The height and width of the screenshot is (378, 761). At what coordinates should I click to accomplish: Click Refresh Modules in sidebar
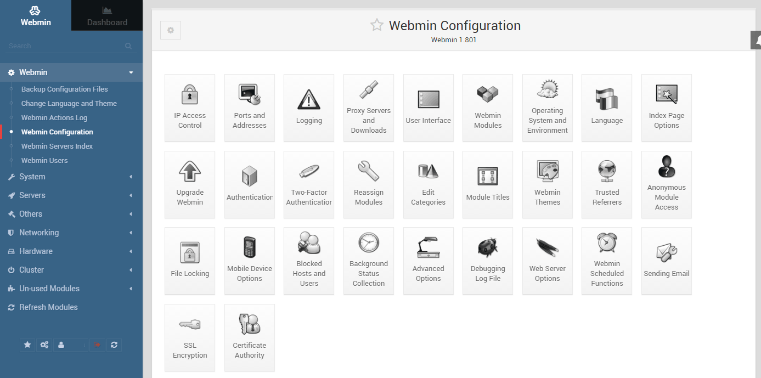click(x=71, y=307)
